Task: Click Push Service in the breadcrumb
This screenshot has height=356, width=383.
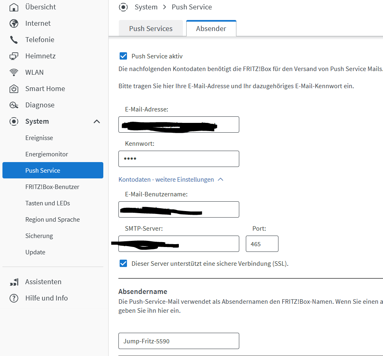Action: click(192, 7)
